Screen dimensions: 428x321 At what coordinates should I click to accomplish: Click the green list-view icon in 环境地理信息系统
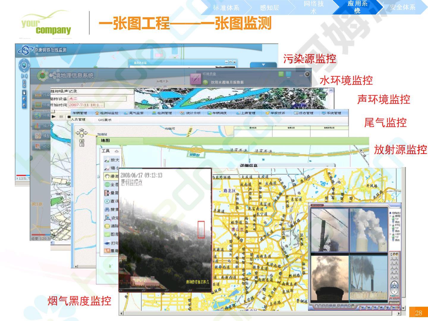(x=281, y=74)
